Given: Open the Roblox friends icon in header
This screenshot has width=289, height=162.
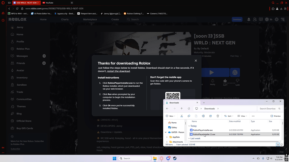Looking at the screenshot, I should (255, 19).
